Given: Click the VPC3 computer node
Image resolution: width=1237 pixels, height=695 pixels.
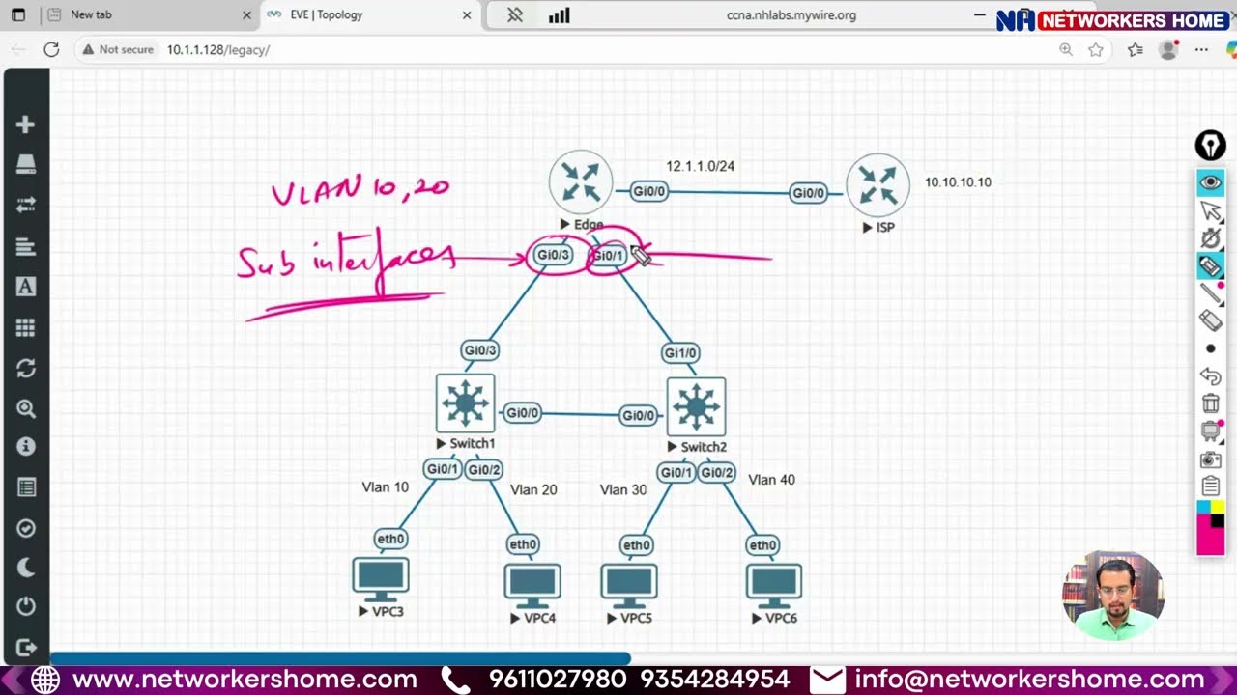Looking at the screenshot, I should click(x=380, y=578).
